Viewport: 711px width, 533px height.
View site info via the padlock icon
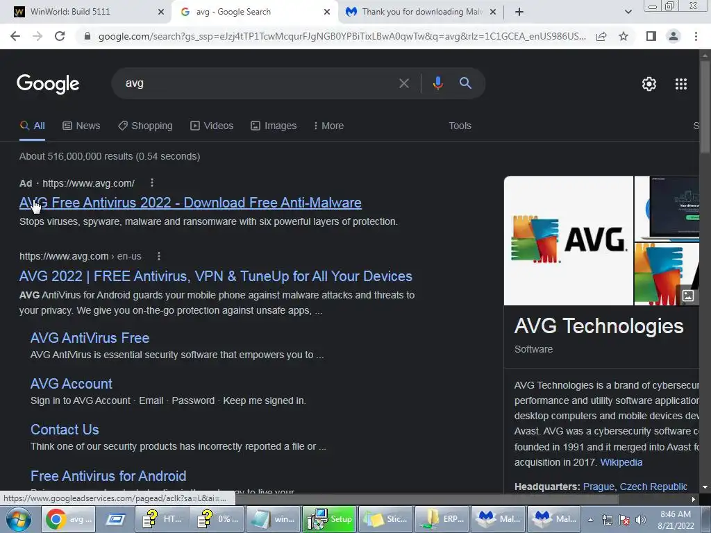click(x=87, y=36)
